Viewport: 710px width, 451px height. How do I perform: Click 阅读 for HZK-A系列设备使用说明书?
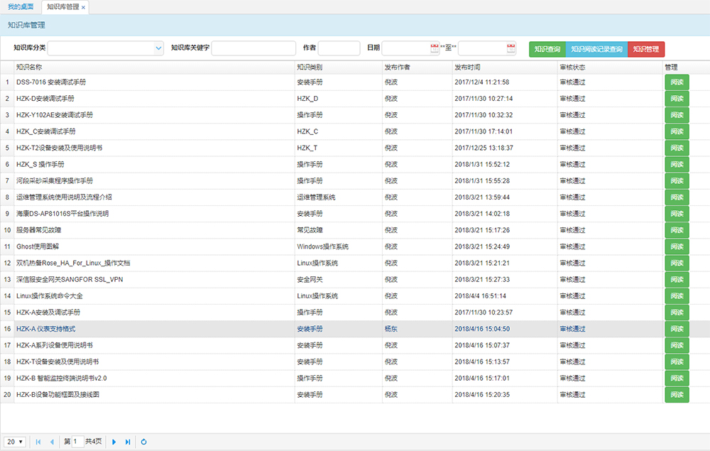point(677,345)
